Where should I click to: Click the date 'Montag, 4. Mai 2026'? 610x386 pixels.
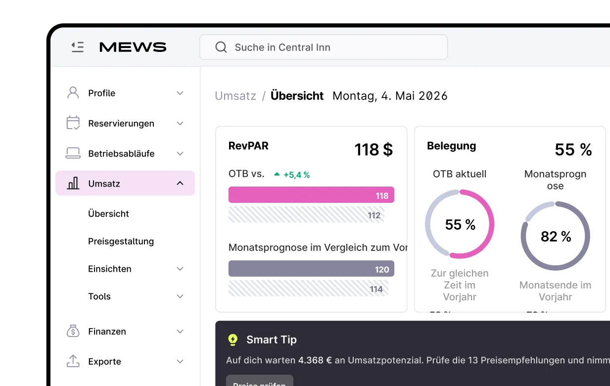pos(390,96)
